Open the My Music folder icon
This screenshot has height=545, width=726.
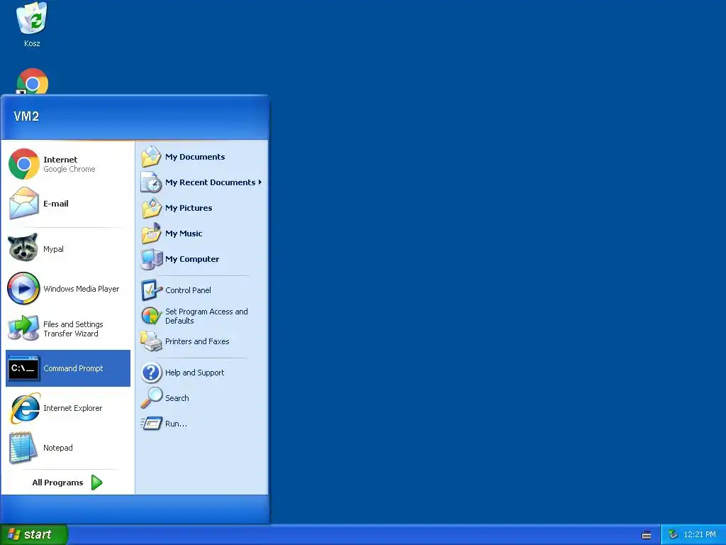[x=151, y=233]
